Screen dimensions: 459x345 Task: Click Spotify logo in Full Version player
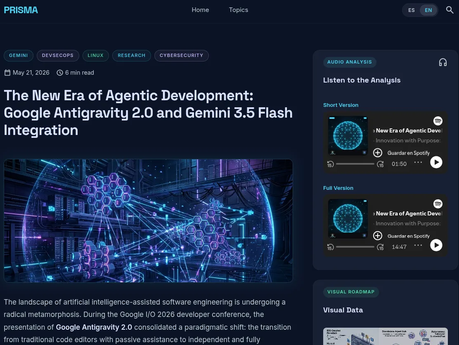coord(438,204)
